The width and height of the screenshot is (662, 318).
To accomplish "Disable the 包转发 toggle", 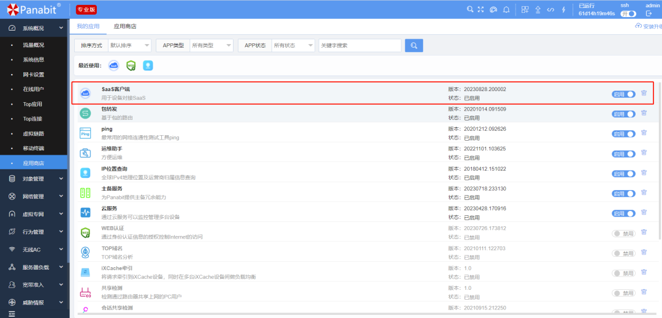I will click(623, 114).
